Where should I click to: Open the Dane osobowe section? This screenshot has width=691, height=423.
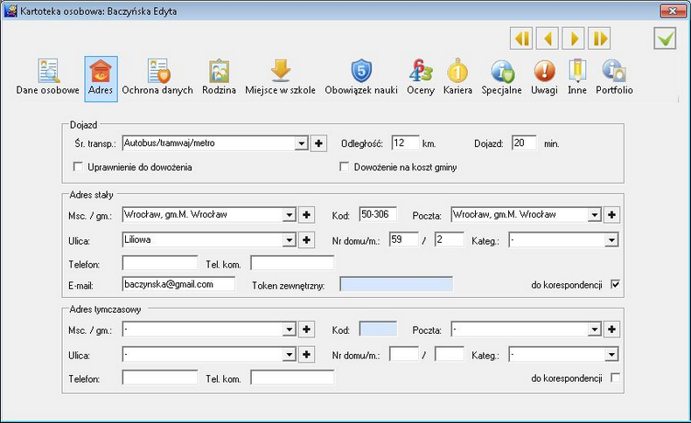coord(47,79)
